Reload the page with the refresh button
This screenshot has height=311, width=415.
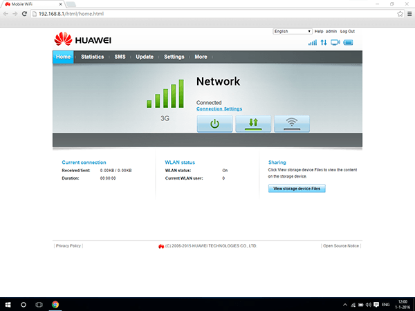[x=24, y=14]
